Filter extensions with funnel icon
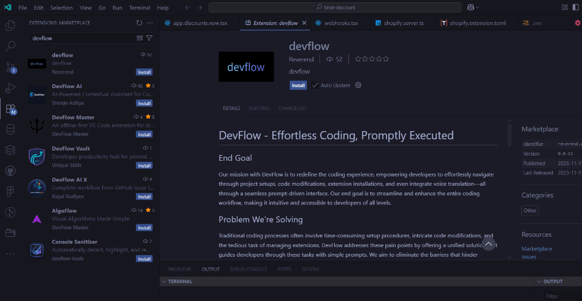 [149, 38]
